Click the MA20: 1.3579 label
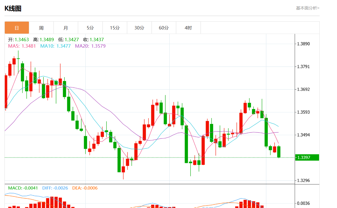Image resolution: width=337 pixels, height=208 pixels. (90, 46)
